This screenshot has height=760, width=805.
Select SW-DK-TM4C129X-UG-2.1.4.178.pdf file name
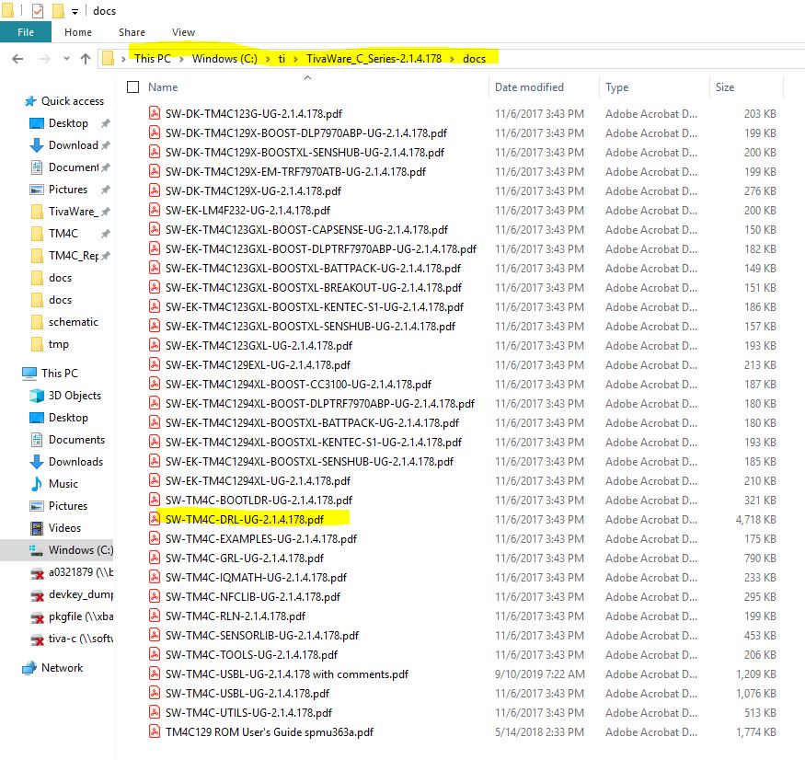pyautogui.click(x=253, y=191)
